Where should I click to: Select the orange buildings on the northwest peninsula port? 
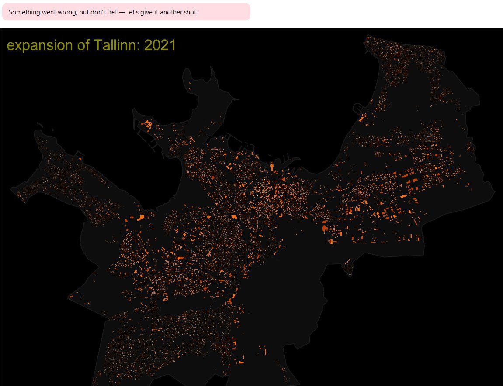pos(148,125)
